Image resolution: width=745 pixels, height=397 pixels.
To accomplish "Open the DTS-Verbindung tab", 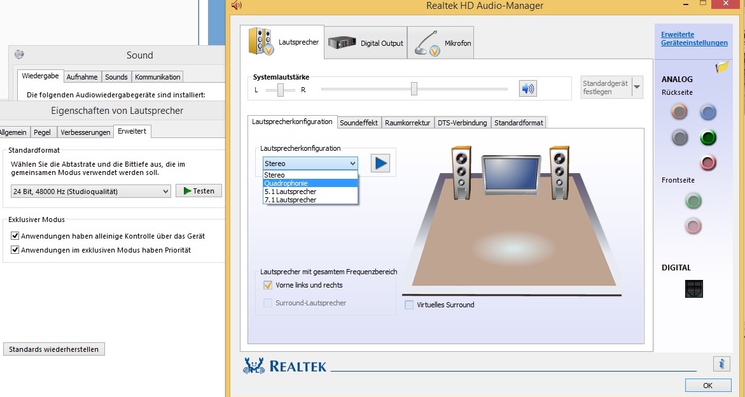I will tap(463, 123).
